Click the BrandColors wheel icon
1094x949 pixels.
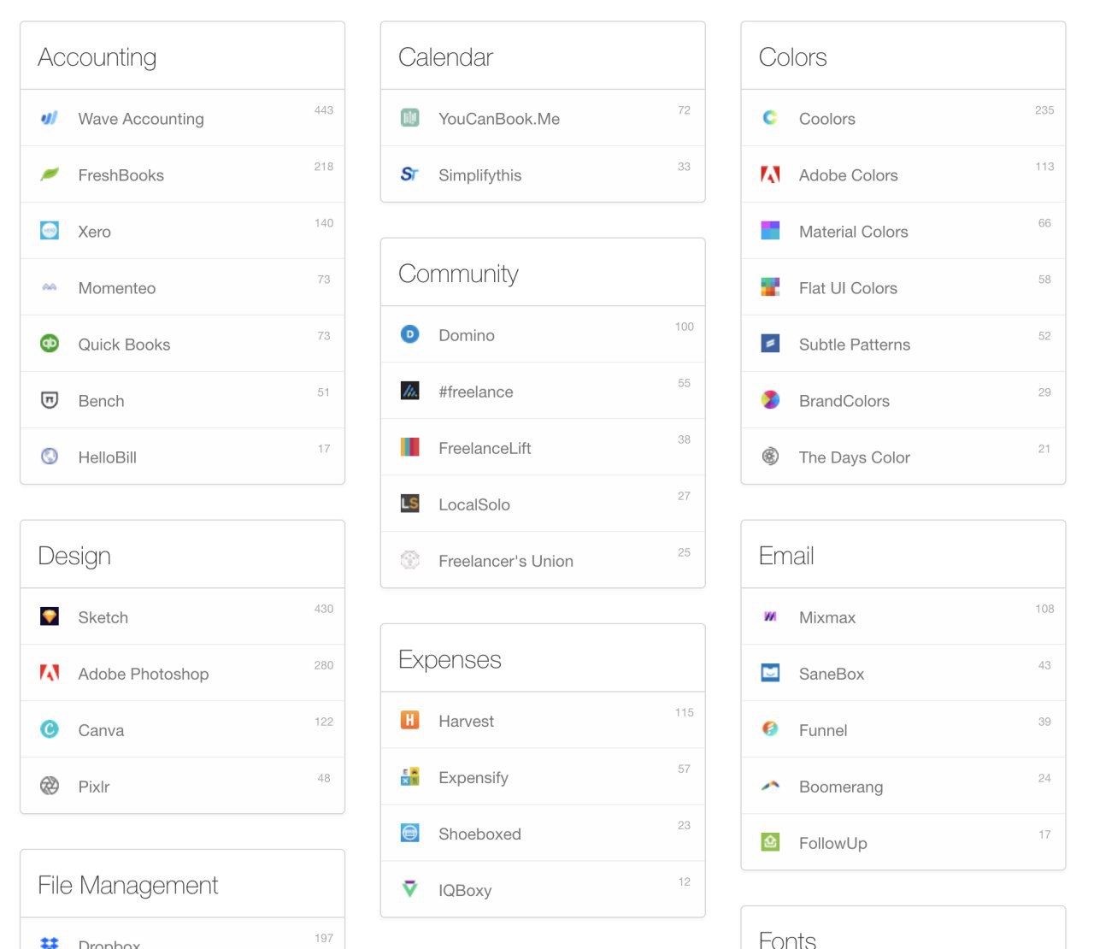point(770,400)
